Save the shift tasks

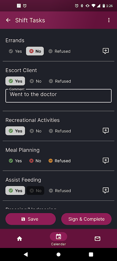click(x=31, y=219)
